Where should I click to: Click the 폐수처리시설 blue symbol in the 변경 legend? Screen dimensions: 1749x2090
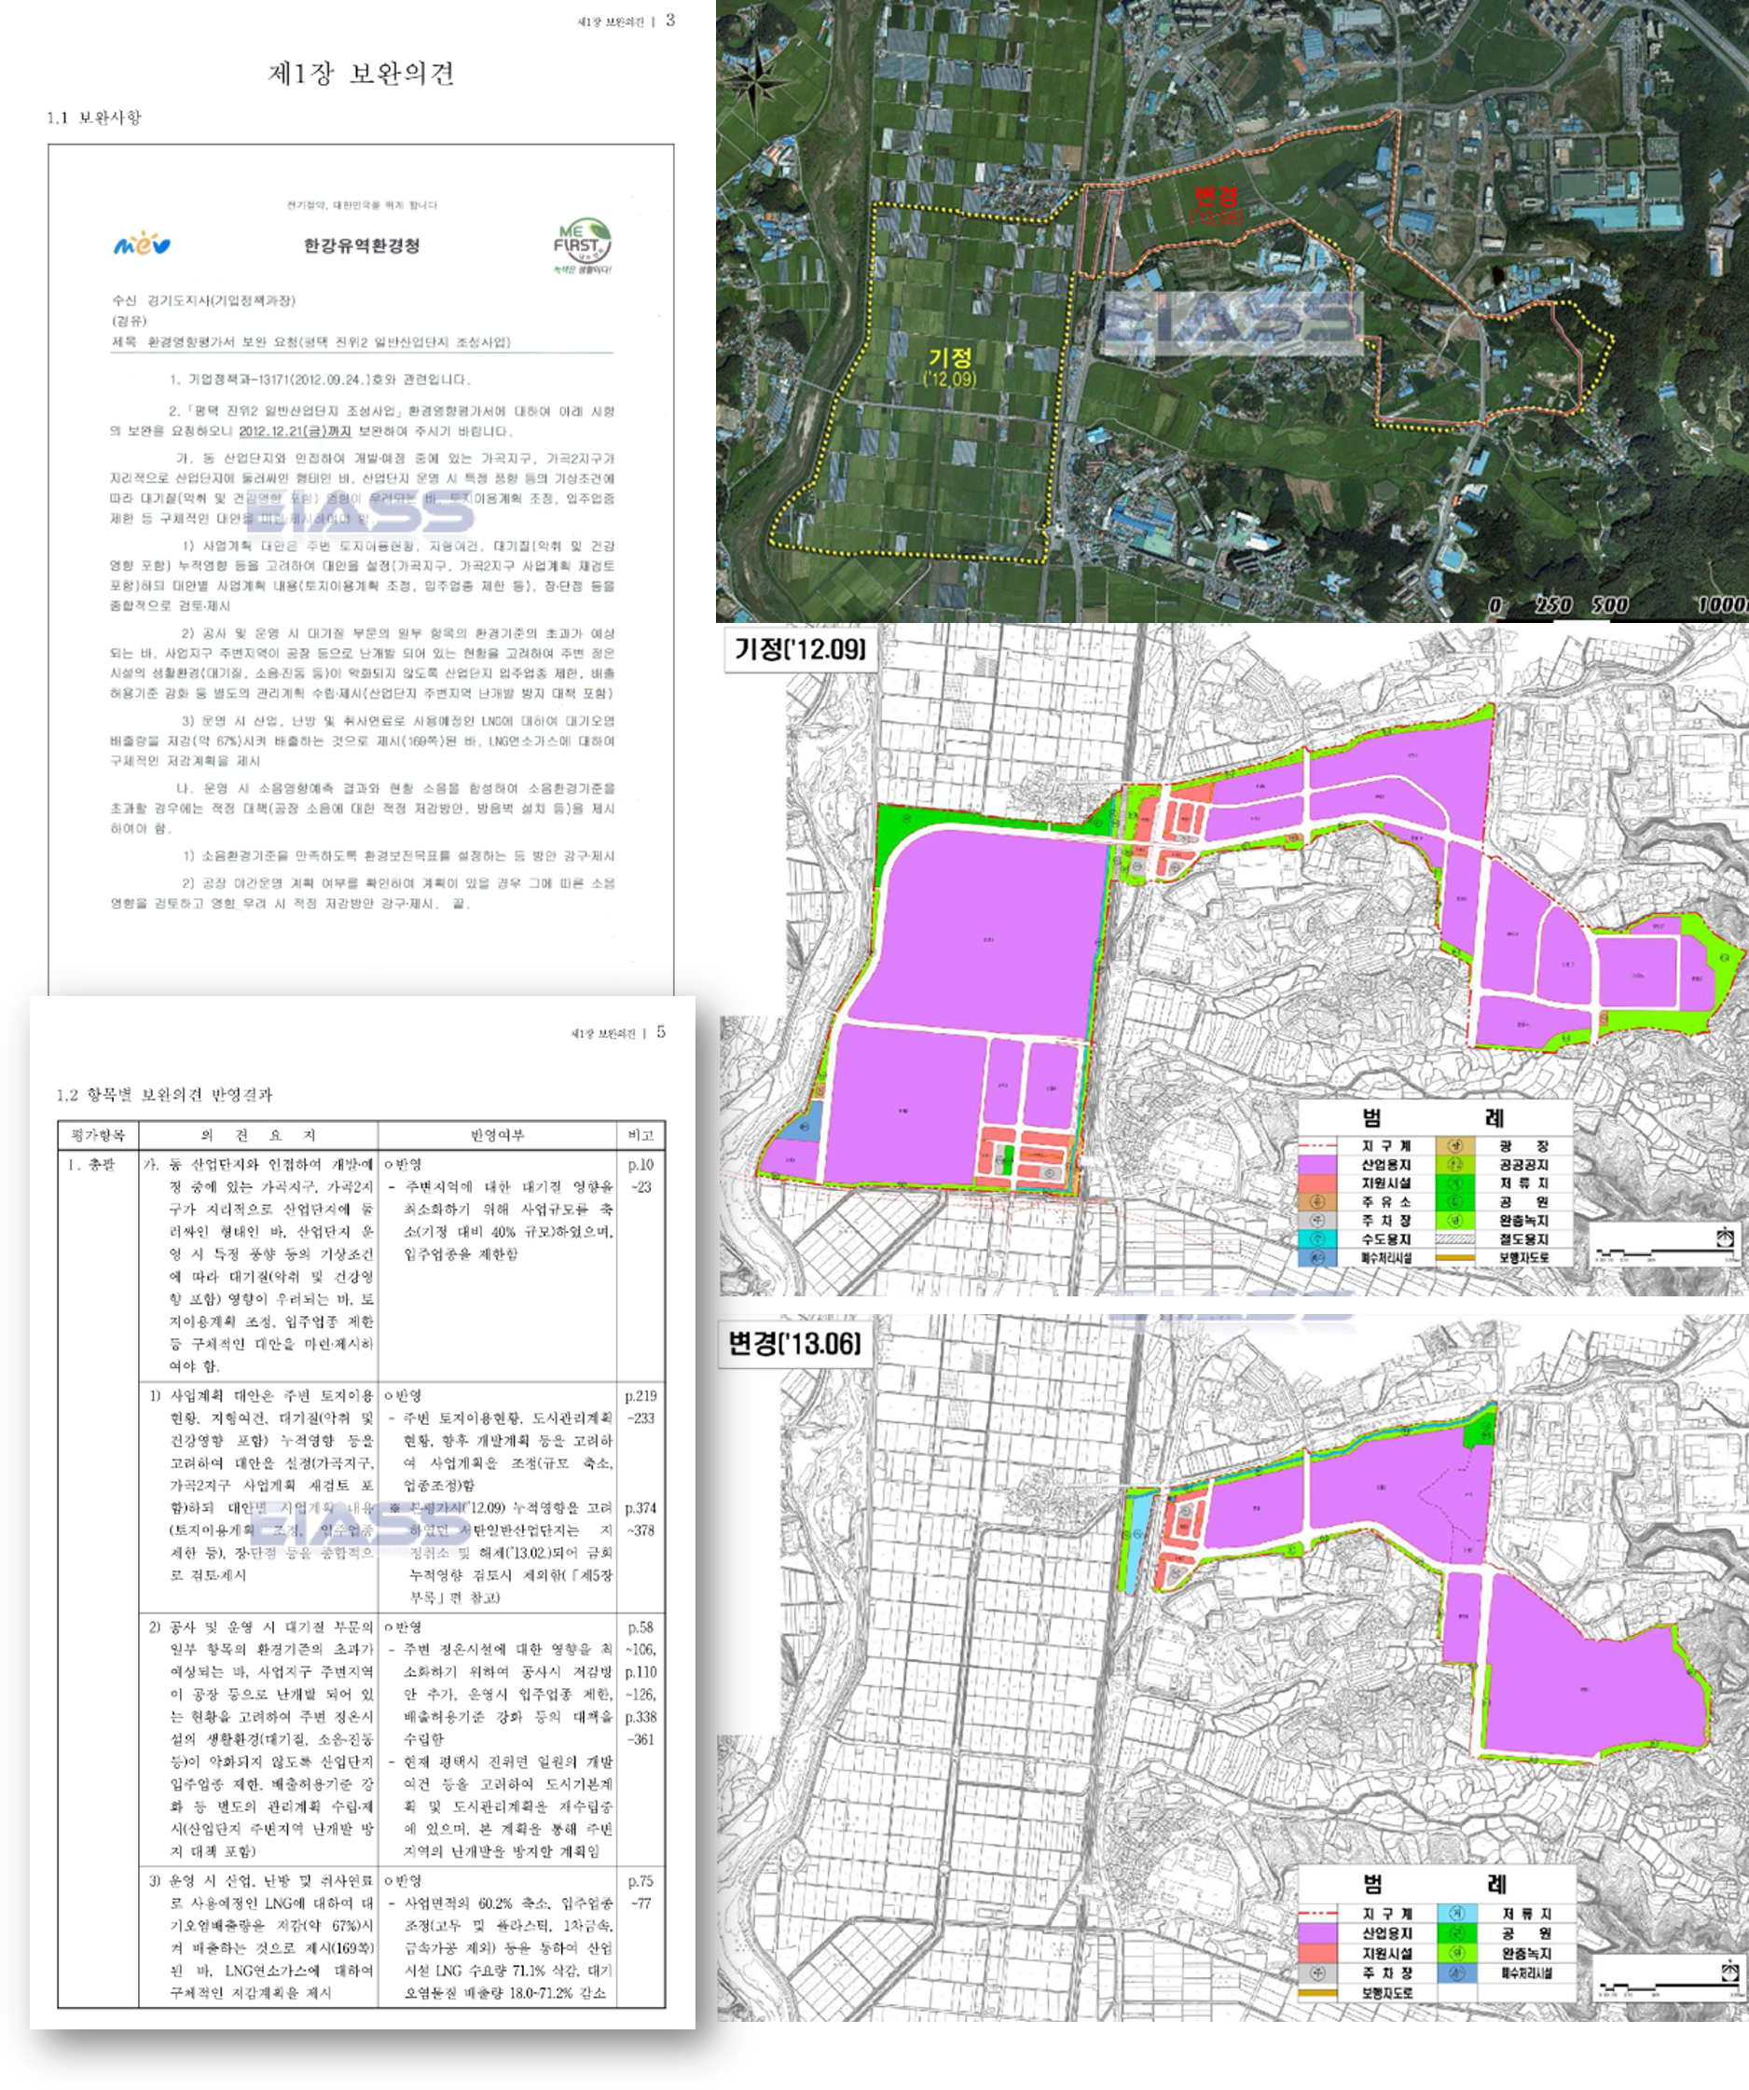[x=1457, y=1972]
